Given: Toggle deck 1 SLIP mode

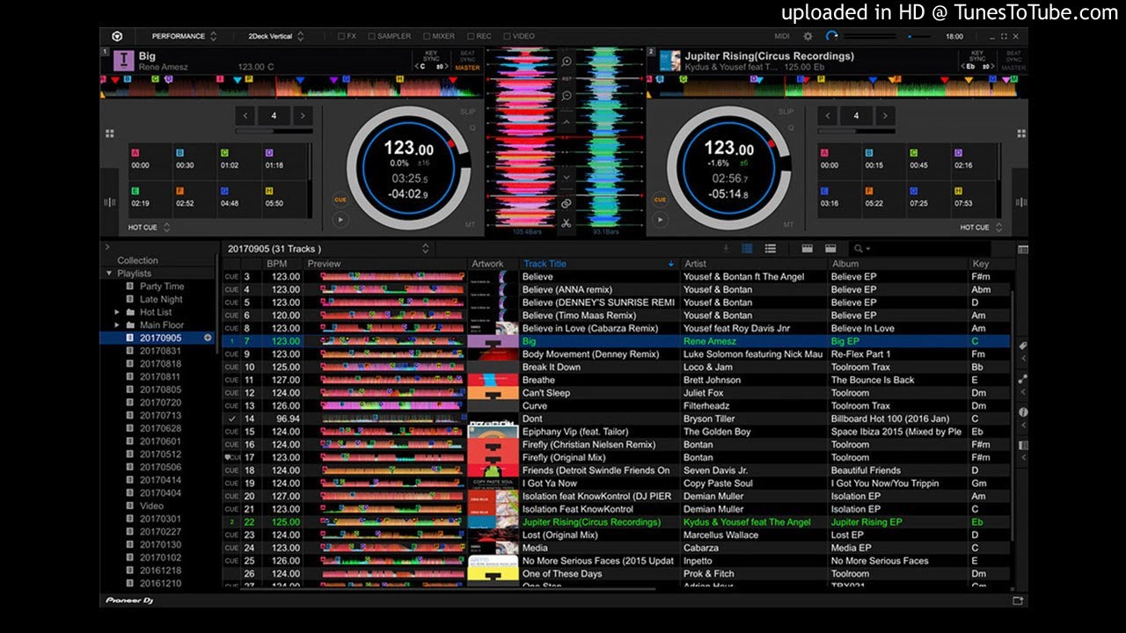Looking at the screenshot, I should 467,113.
